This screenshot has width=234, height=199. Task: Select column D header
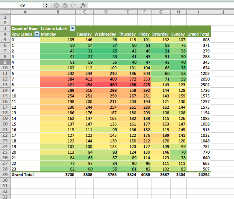[x=106, y=12]
